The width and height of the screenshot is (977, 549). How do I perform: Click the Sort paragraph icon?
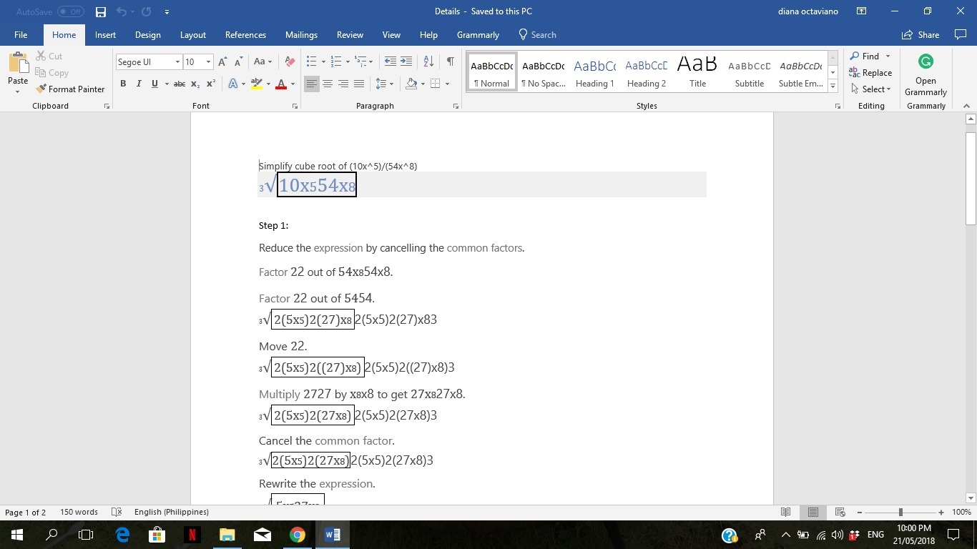(x=428, y=62)
